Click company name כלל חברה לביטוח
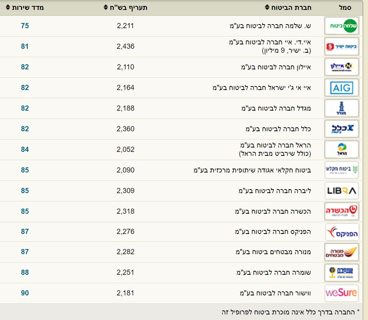 [278, 129]
